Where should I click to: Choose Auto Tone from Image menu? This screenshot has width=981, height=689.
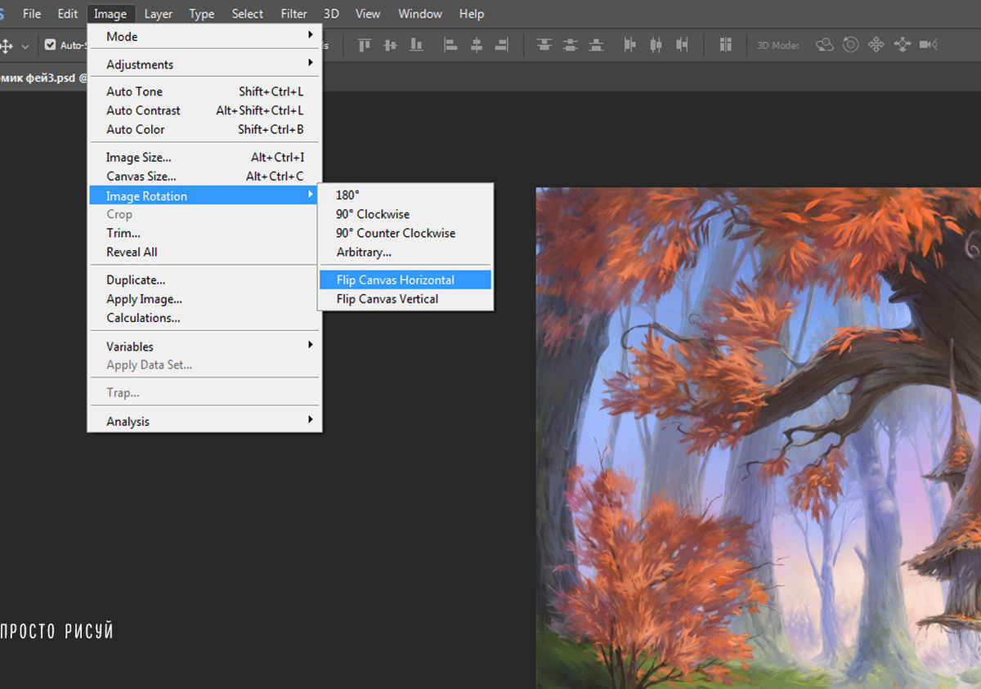pos(204,92)
